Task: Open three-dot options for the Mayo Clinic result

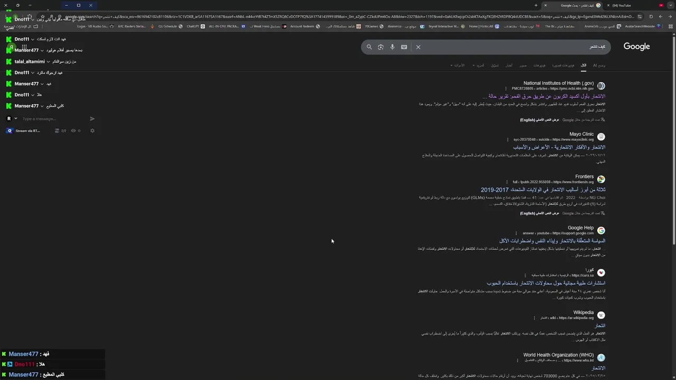Action: coord(508,140)
